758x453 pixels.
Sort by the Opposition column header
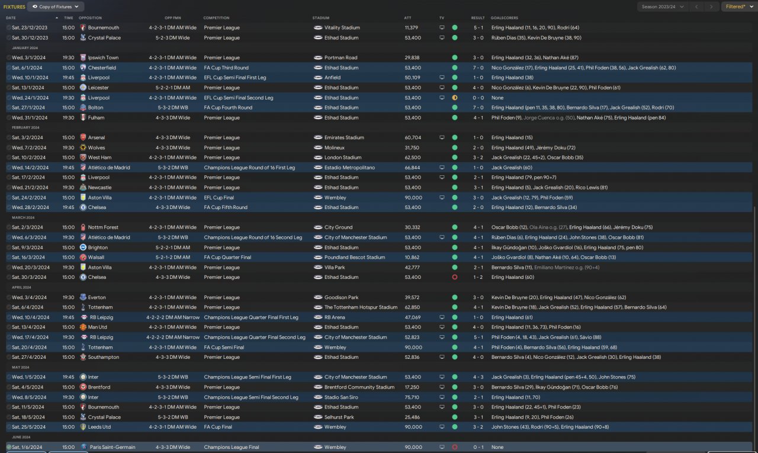pyautogui.click(x=89, y=18)
